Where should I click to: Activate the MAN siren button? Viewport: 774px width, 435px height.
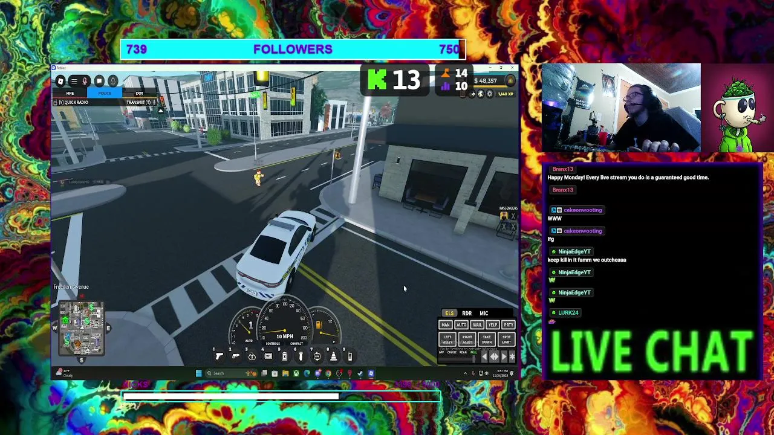[x=446, y=325]
